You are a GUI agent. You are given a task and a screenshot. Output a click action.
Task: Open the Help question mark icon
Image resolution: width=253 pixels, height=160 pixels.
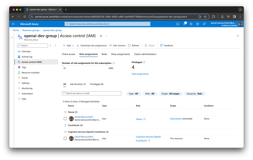point(198,24)
